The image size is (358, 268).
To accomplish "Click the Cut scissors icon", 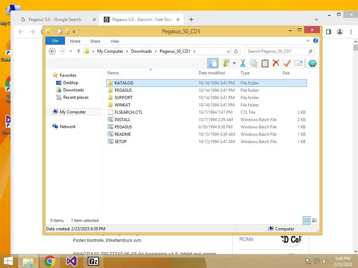I will point(243,63).
